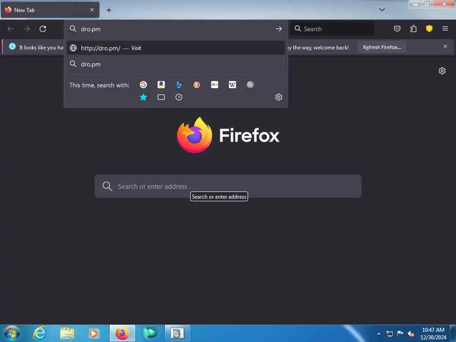Open the Firefox application menu
The image size is (456, 342).
pyautogui.click(x=445, y=28)
